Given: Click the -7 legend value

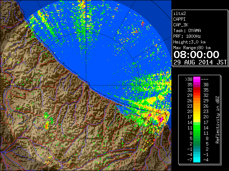Looking at the screenshot, I should (x=190, y=160).
